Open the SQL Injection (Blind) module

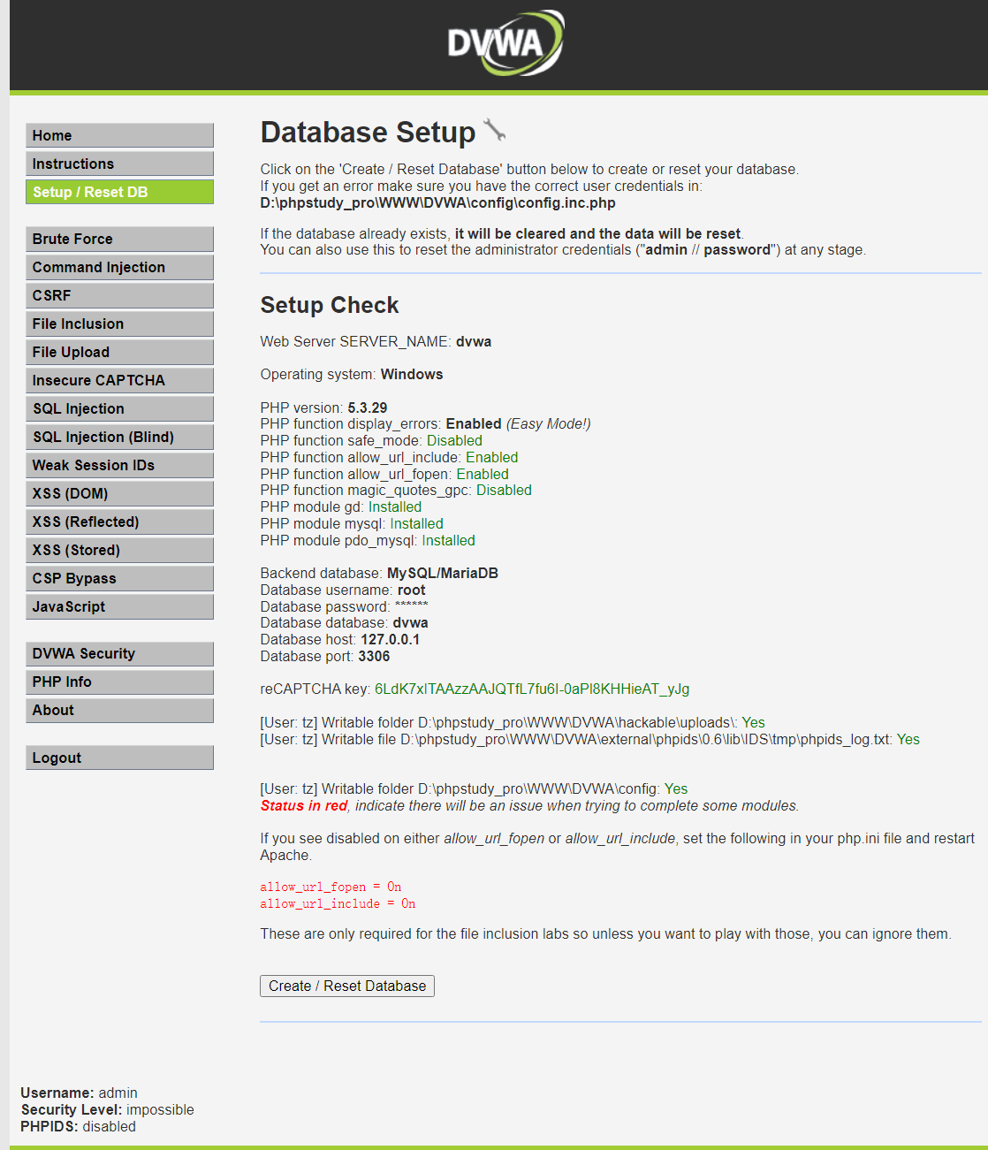point(119,437)
